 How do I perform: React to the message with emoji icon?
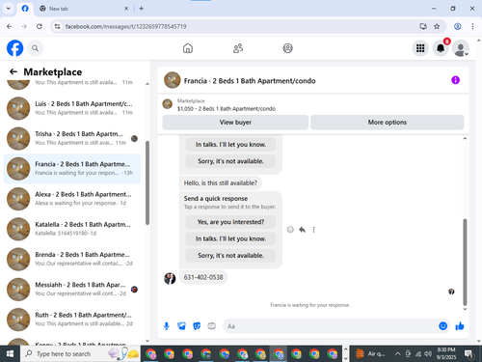click(290, 230)
